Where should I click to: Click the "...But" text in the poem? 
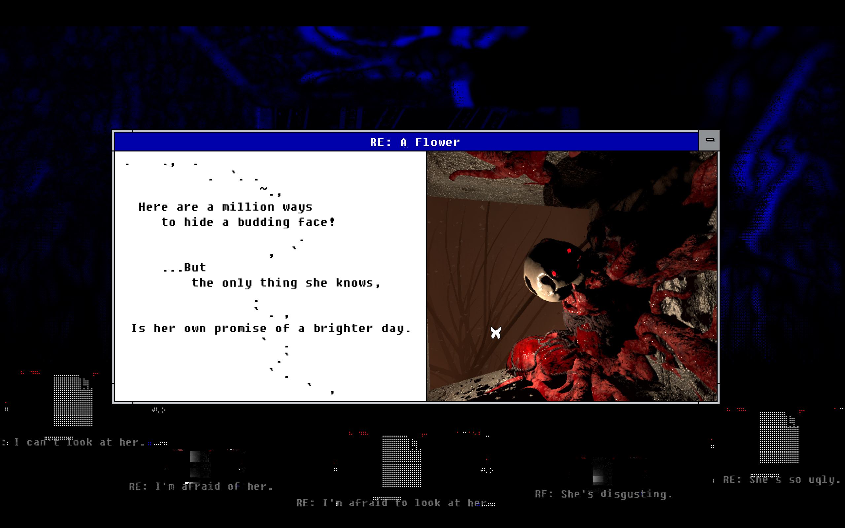185,268
